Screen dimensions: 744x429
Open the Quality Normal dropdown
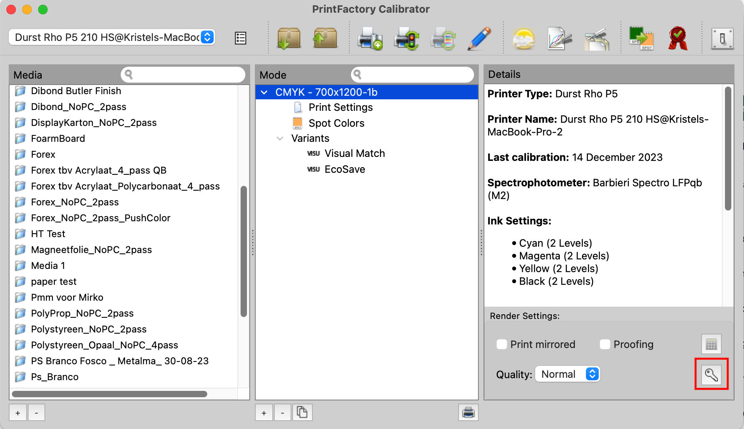click(568, 374)
